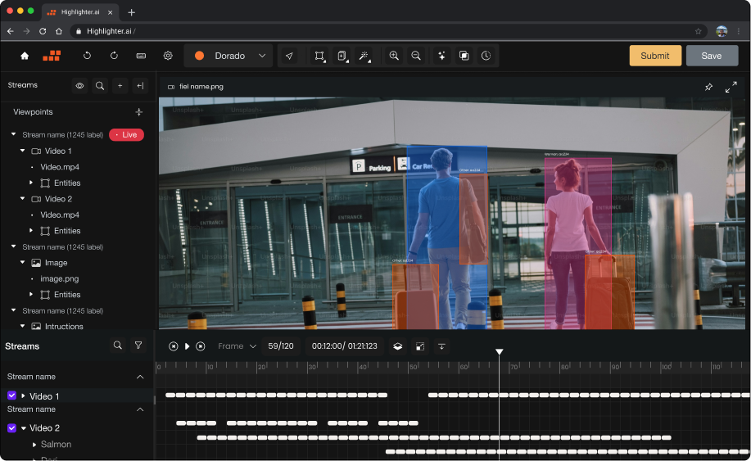Uncheck the Video 2 timeline checkbox
Viewport: 751px width, 461px height.
12,428
